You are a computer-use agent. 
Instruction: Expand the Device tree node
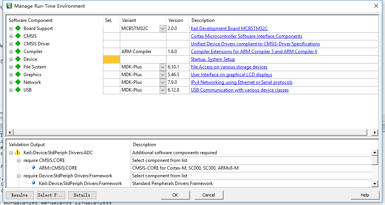click(x=11, y=60)
